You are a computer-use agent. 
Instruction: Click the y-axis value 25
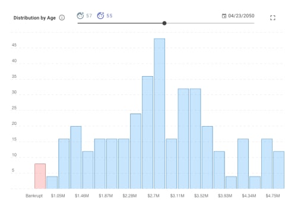click(x=14, y=108)
